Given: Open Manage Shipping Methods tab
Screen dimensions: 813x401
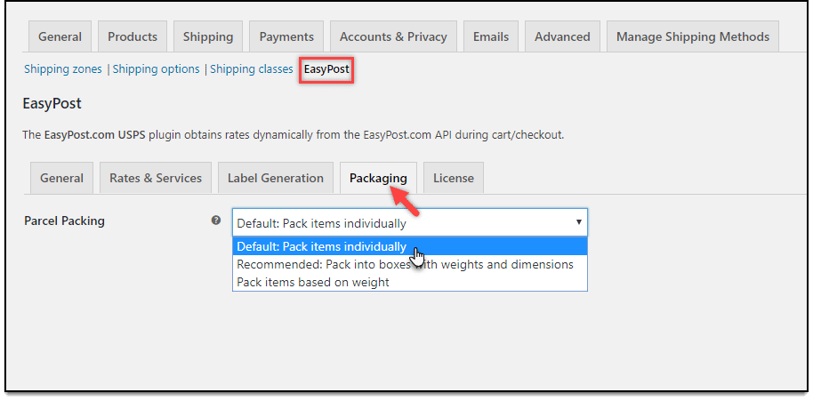Looking at the screenshot, I should [693, 36].
